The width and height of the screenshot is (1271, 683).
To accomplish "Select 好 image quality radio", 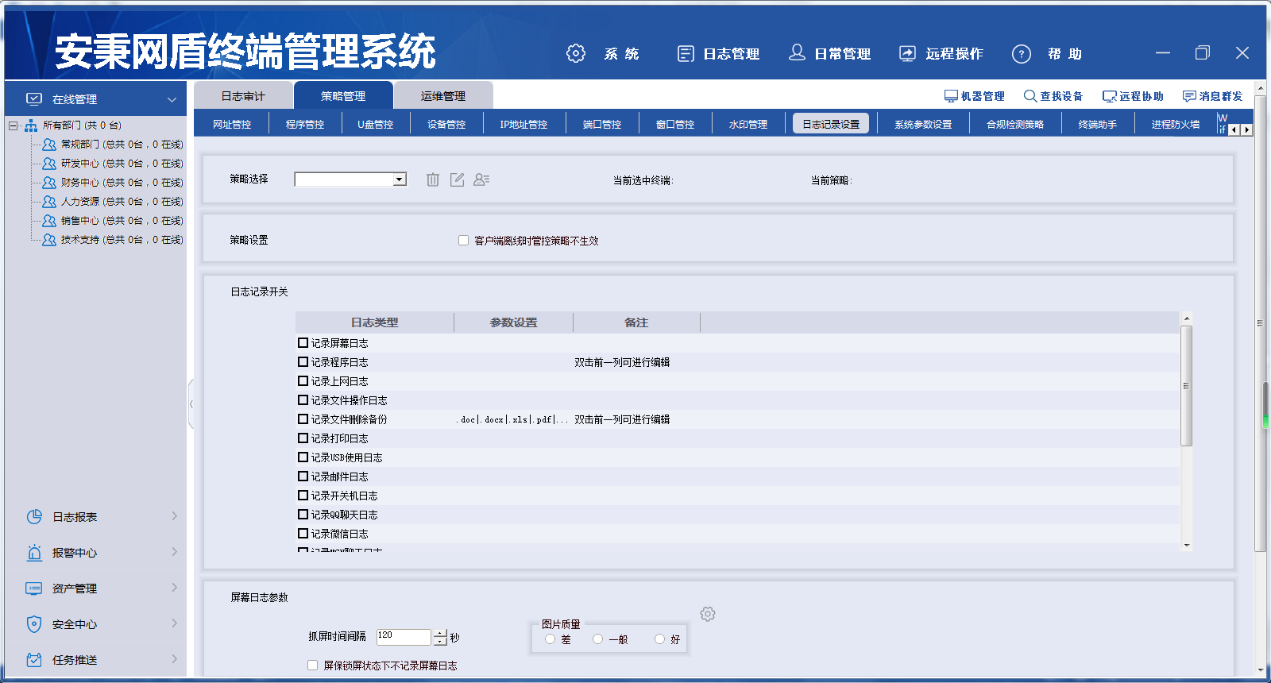I will coord(659,639).
